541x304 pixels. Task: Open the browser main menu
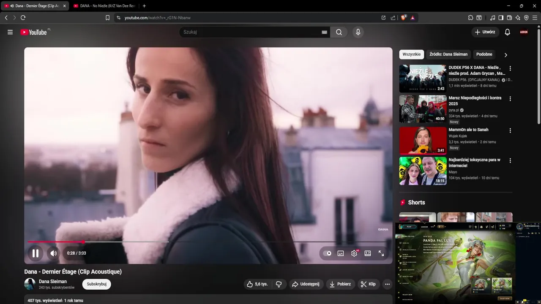point(535,18)
